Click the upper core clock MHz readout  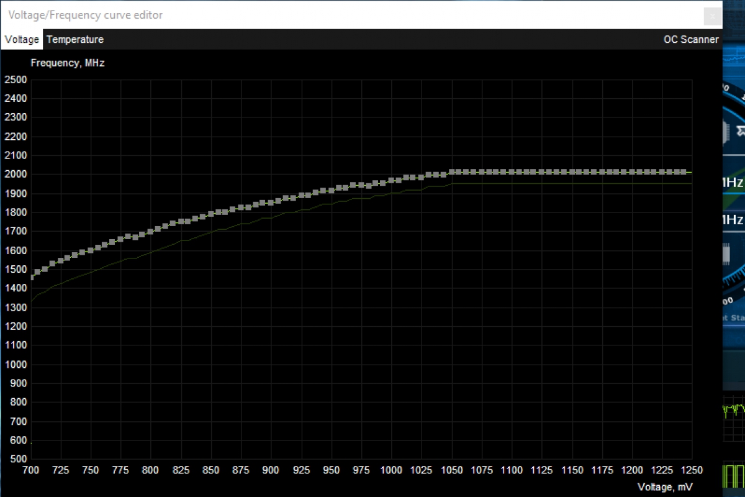click(x=734, y=183)
